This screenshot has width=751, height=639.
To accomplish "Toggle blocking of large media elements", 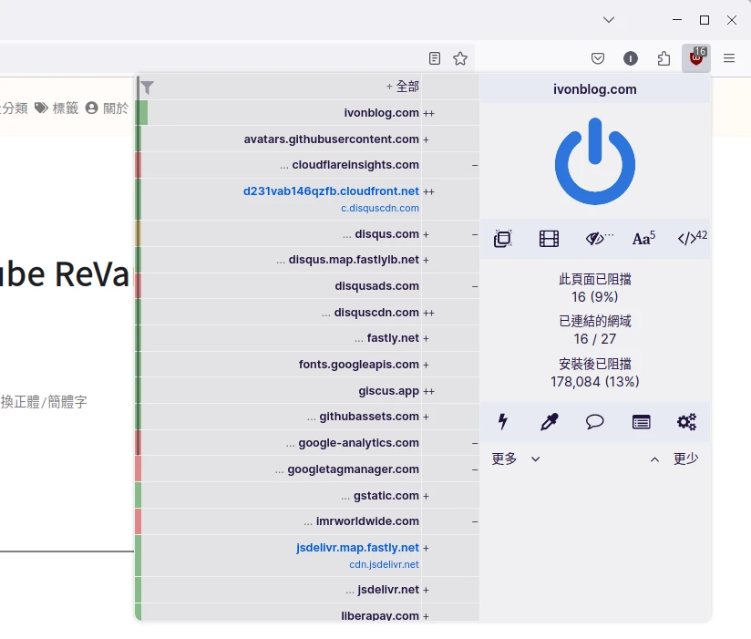I will 549,239.
